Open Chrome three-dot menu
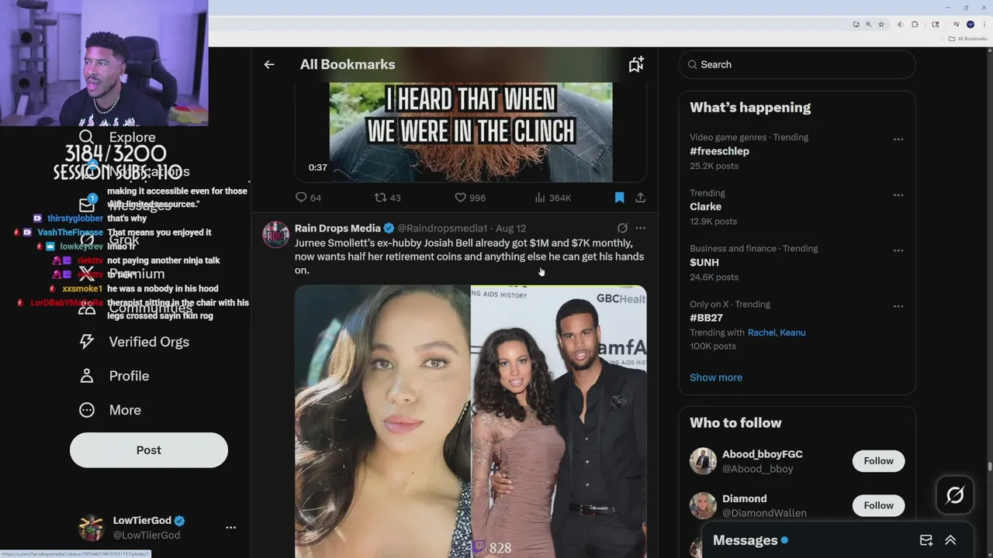The height and width of the screenshot is (558, 993). tap(984, 25)
